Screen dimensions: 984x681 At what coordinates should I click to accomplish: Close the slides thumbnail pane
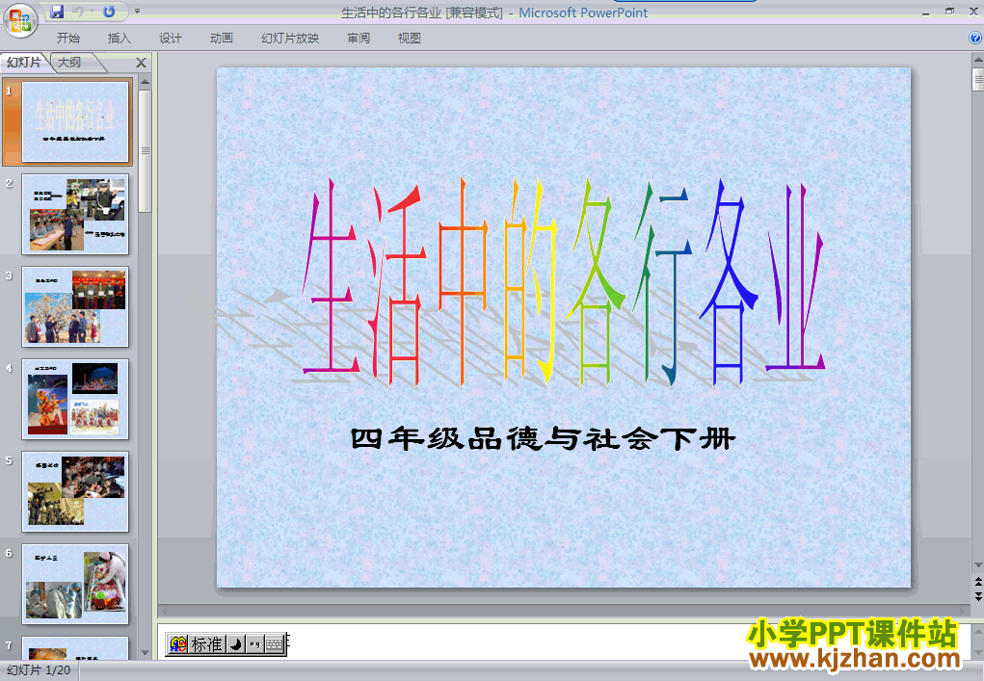142,63
